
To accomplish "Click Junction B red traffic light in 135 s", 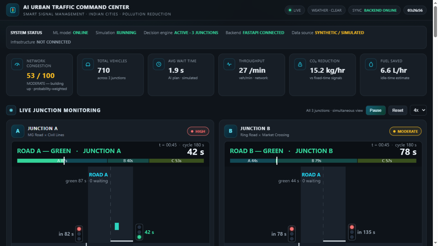I will (x=352, y=232).
